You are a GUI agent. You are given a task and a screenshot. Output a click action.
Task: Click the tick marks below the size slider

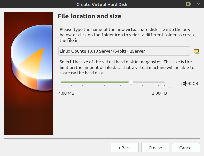113,86
